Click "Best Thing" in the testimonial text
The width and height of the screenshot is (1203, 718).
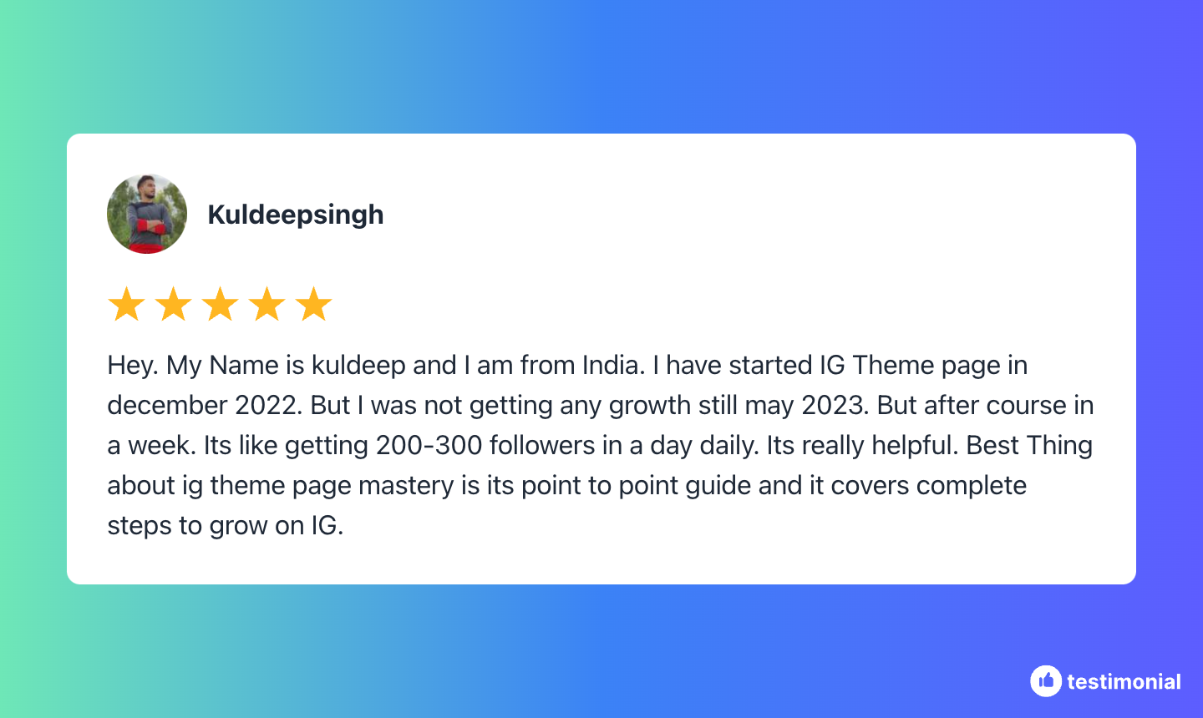pyautogui.click(x=1029, y=445)
